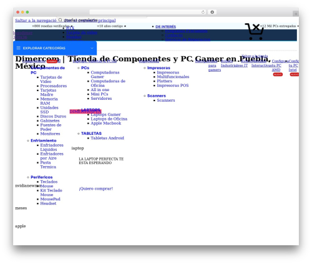This screenshot has height=264, width=312.
Task: Open a new browser tab with plus button
Action: (296, 14)
